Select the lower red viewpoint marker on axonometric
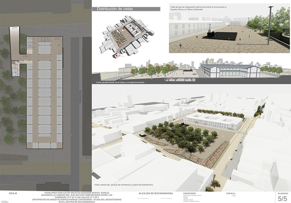Image resolution: width=291 pixels, height=203 pixels. click(x=116, y=56)
